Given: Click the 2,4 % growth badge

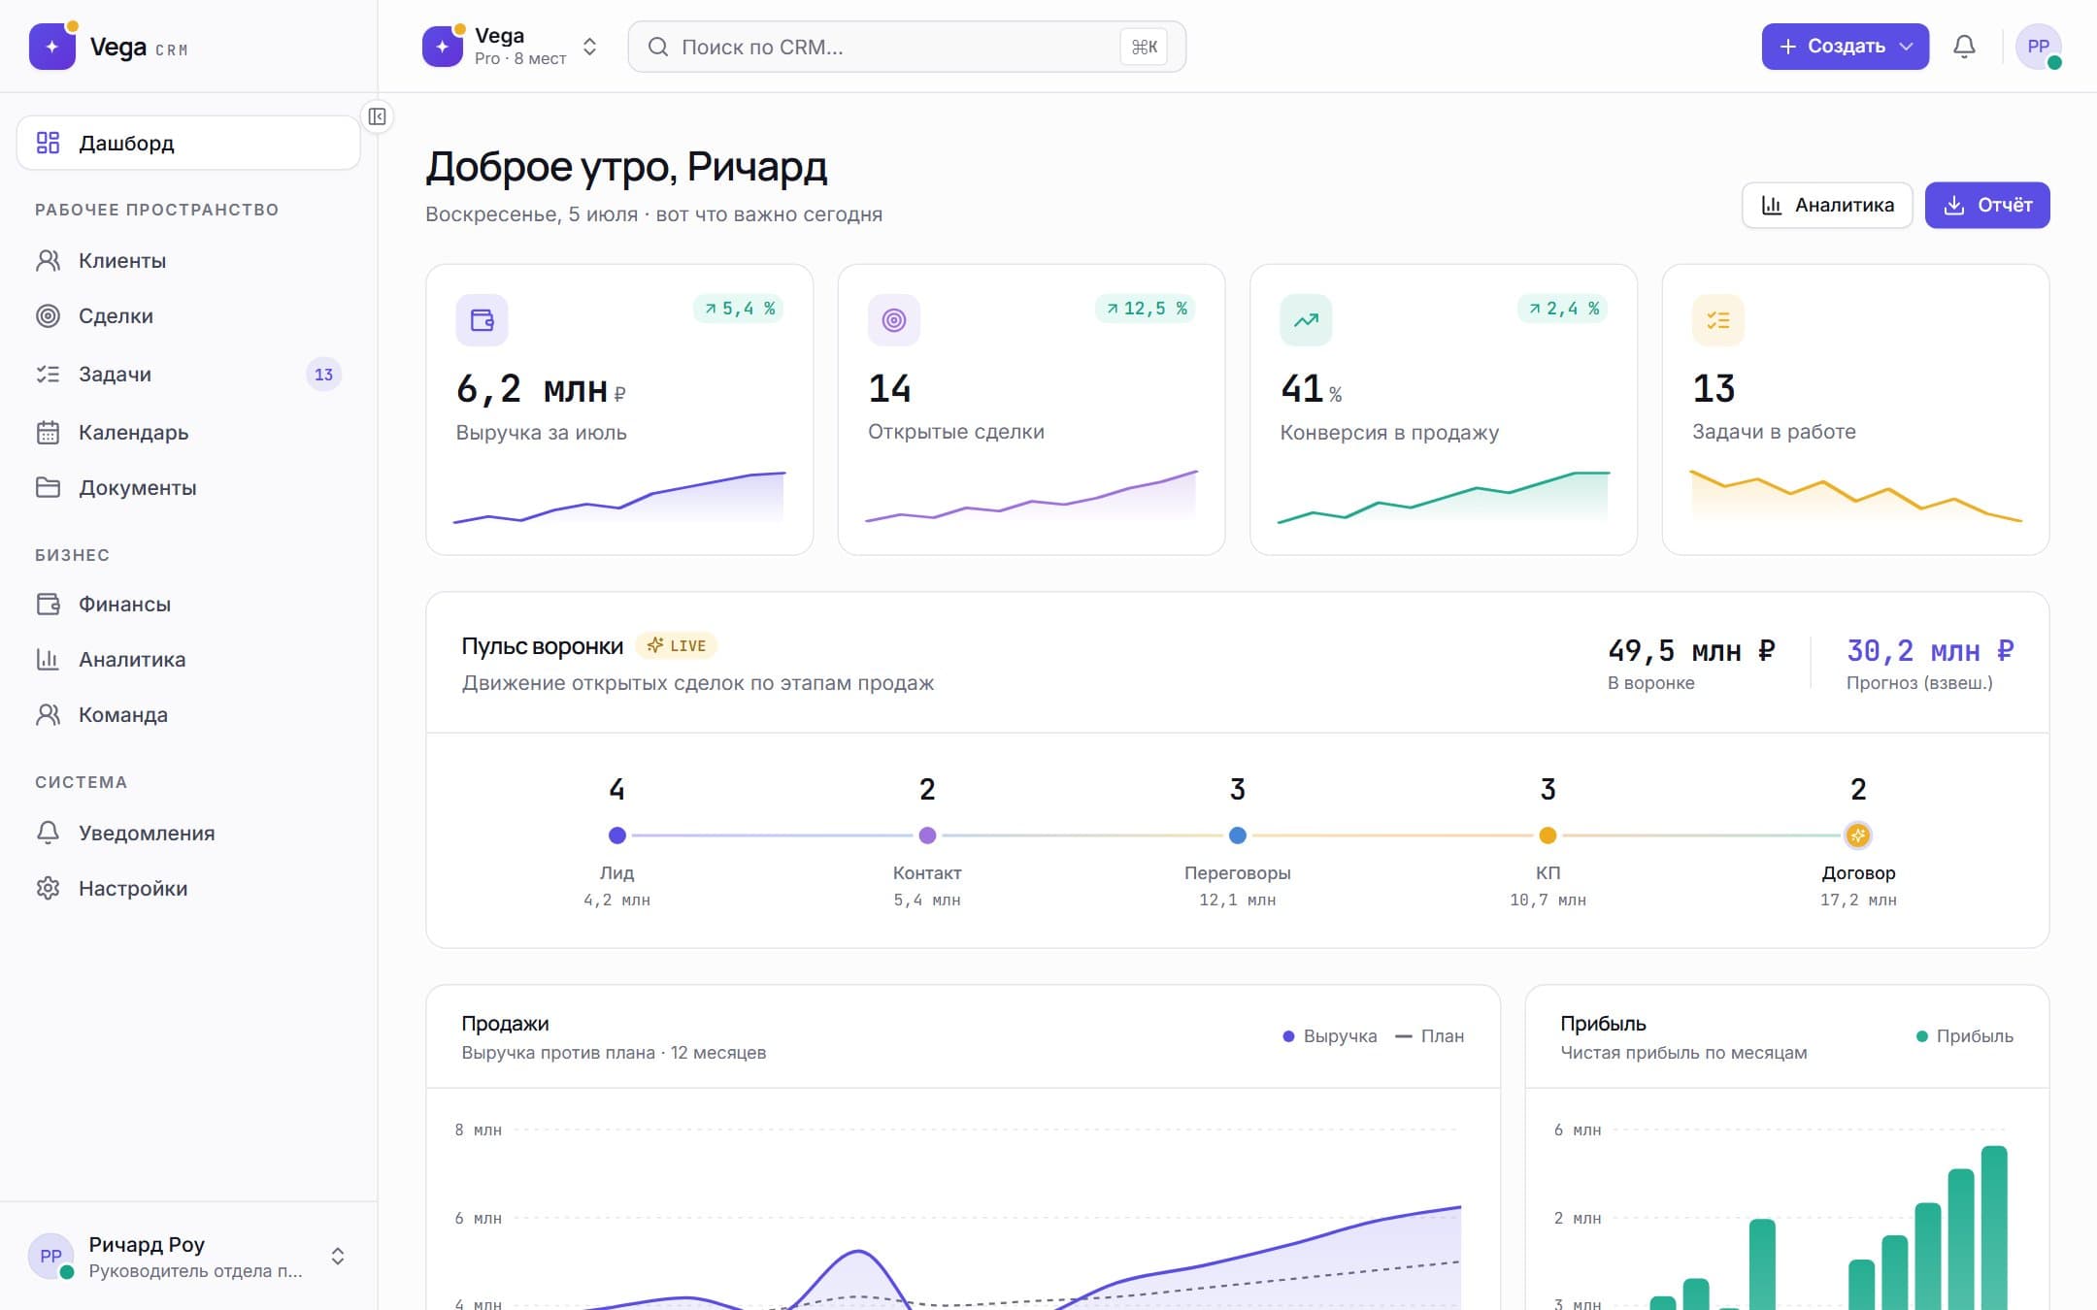Looking at the screenshot, I should tap(1563, 309).
